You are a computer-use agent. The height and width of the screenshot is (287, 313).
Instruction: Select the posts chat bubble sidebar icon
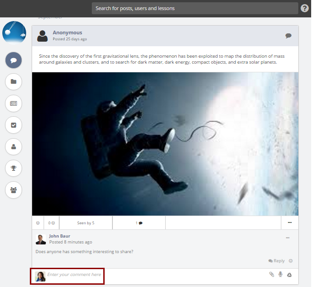[13, 60]
